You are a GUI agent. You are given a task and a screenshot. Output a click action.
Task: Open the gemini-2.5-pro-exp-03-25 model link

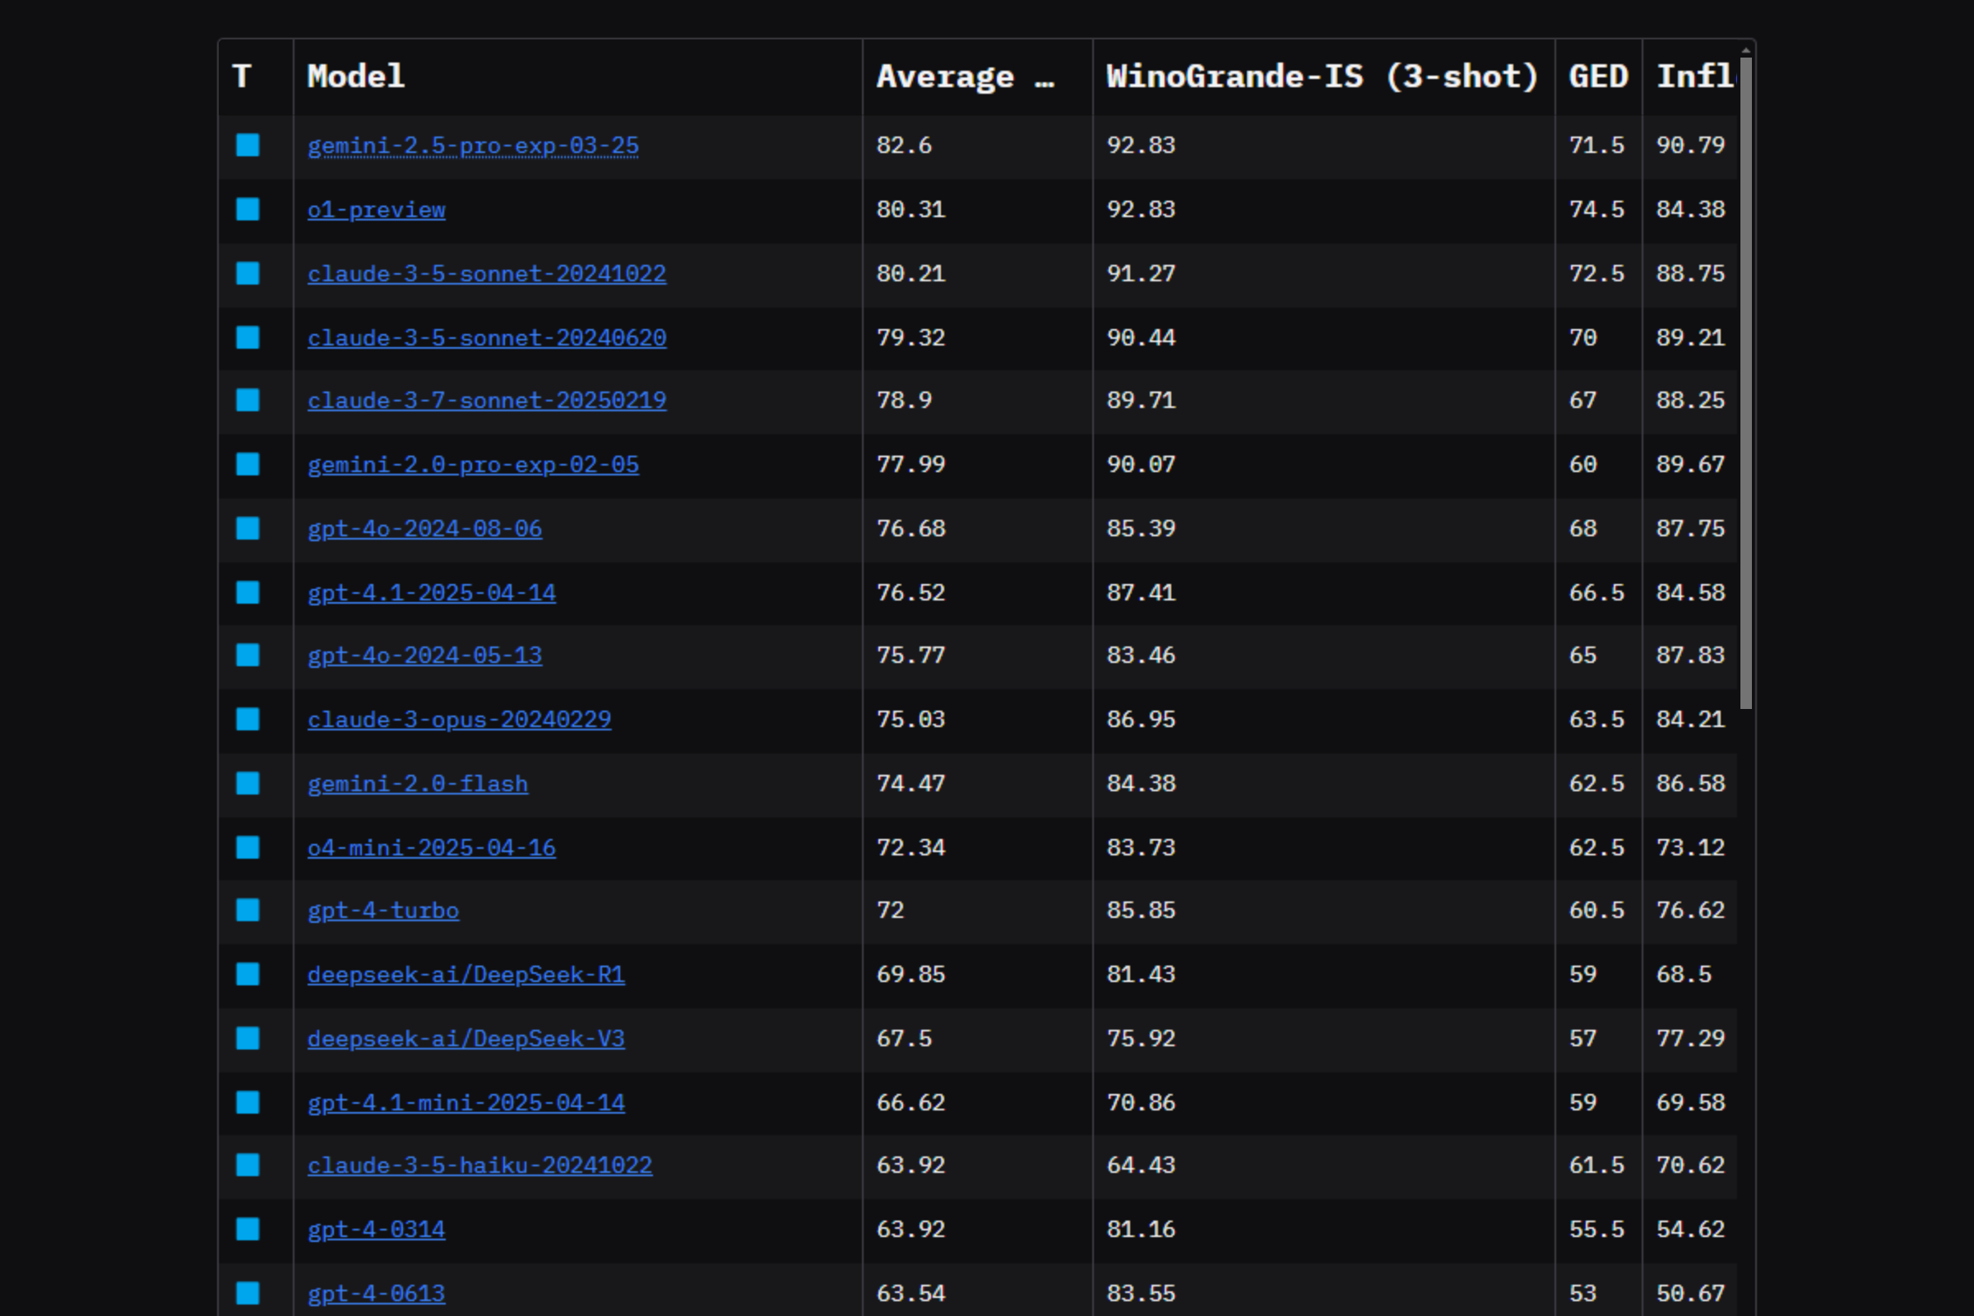click(x=474, y=146)
